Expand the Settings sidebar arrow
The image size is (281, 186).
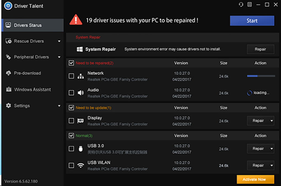[59, 106]
